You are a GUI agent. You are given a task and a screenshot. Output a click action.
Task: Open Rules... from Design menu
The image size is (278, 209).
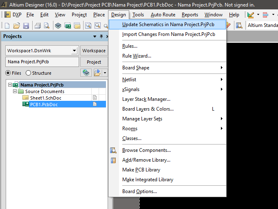(x=167, y=46)
